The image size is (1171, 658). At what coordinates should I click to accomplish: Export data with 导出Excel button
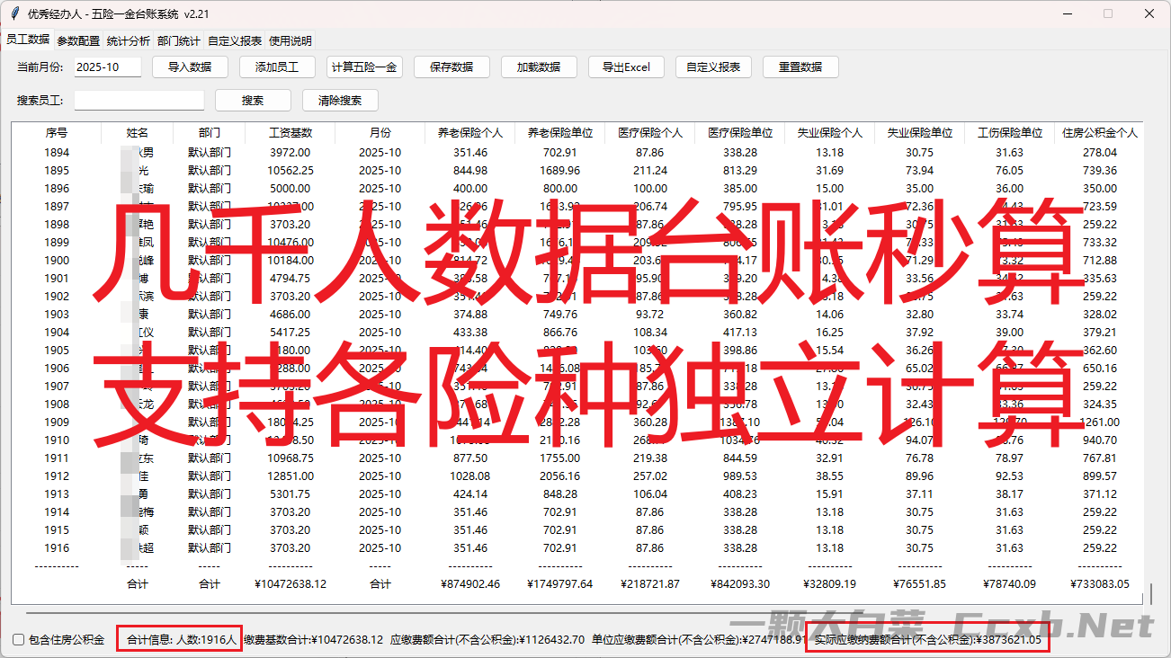click(x=626, y=67)
